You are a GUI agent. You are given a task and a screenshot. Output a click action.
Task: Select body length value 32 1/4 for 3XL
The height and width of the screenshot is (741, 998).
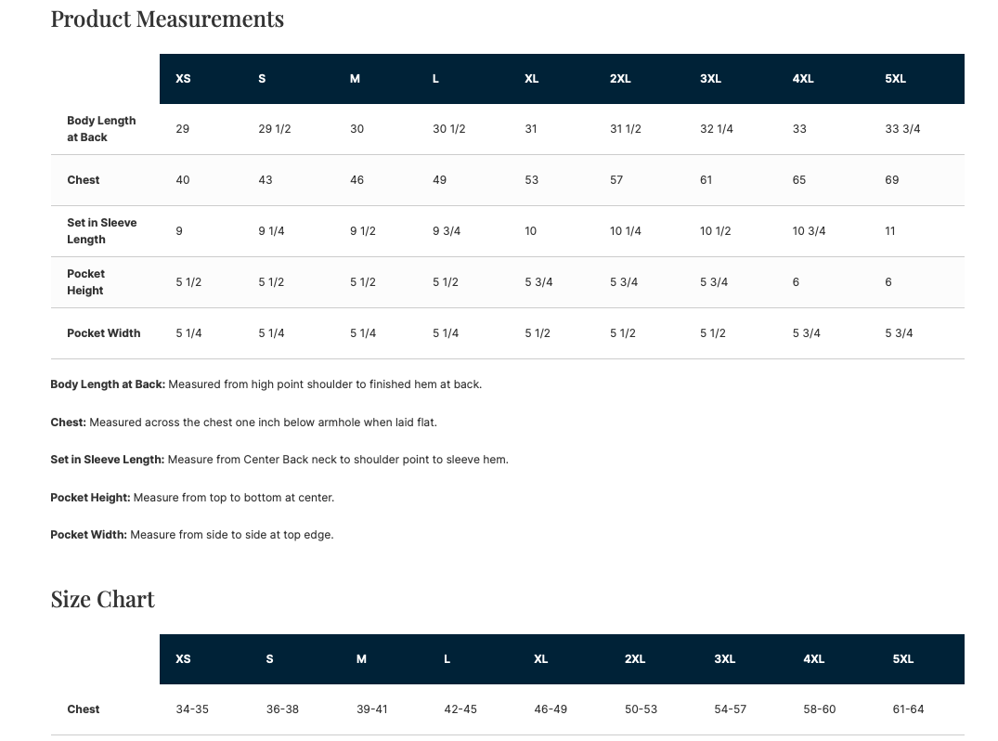point(716,129)
